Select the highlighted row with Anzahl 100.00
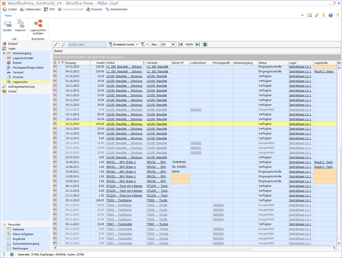The width and height of the screenshot is (342, 258). pyautogui.click(x=195, y=124)
